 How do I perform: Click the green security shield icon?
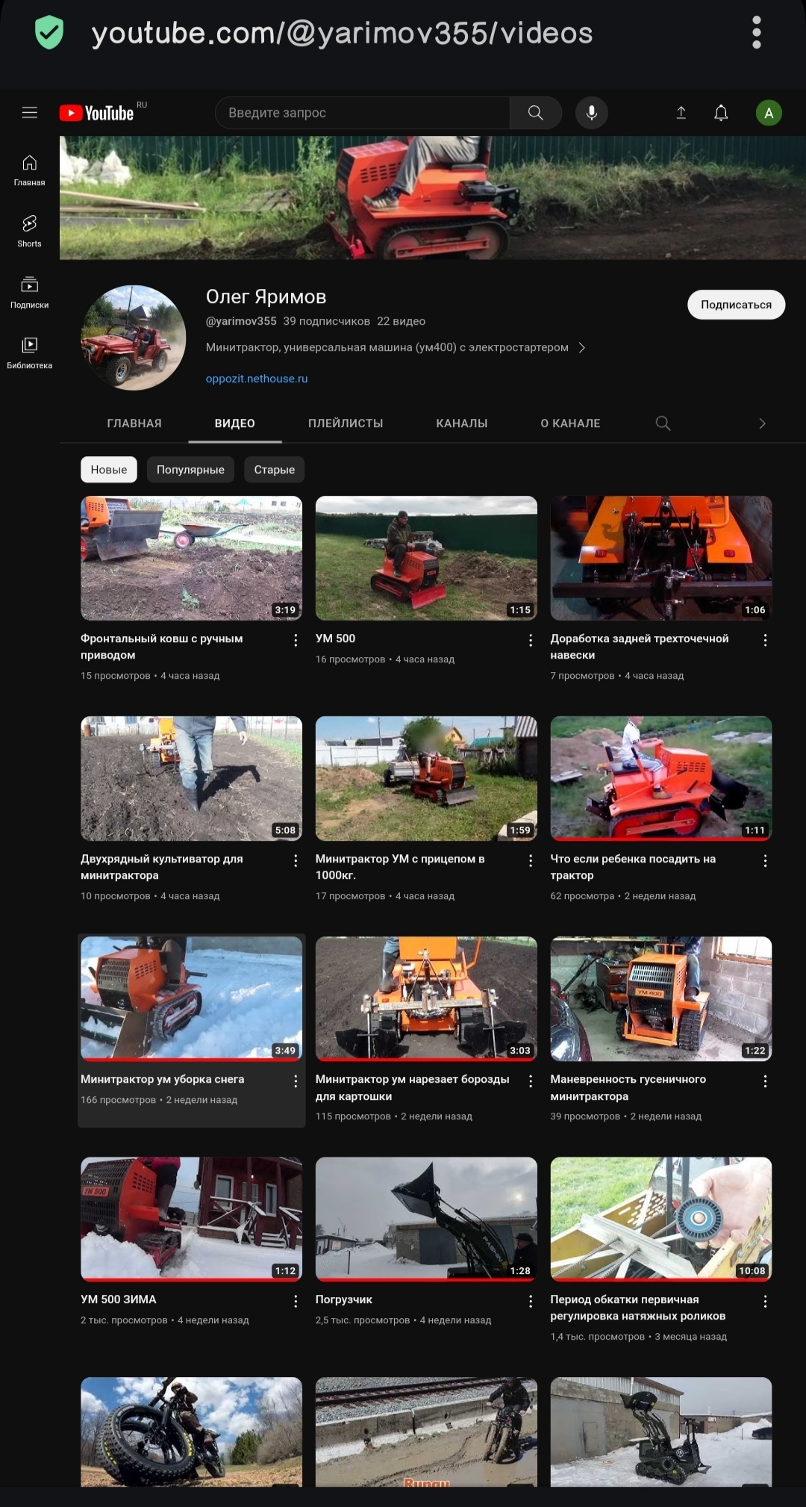(x=49, y=33)
